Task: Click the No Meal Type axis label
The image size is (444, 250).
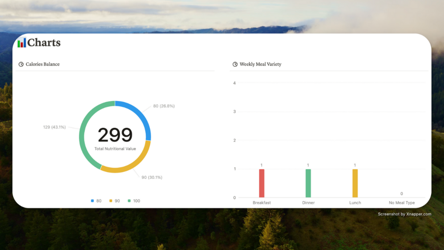Action: (x=402, y=203)
